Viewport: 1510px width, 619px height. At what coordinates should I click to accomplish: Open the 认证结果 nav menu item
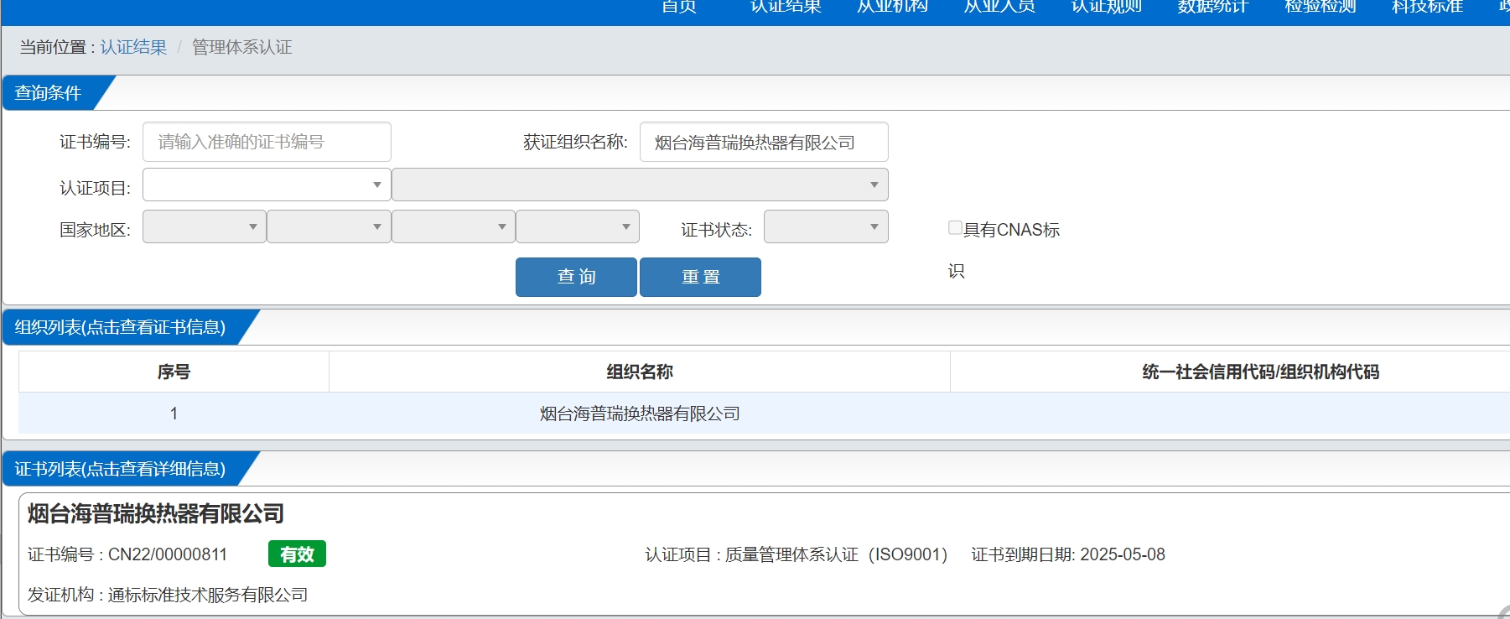786,7
